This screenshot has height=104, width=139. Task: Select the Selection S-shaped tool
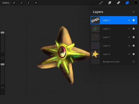[x=29, y=3]
